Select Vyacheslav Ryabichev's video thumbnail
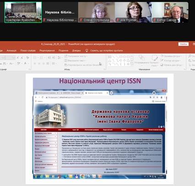195x186 pixels. pos(23,12)
